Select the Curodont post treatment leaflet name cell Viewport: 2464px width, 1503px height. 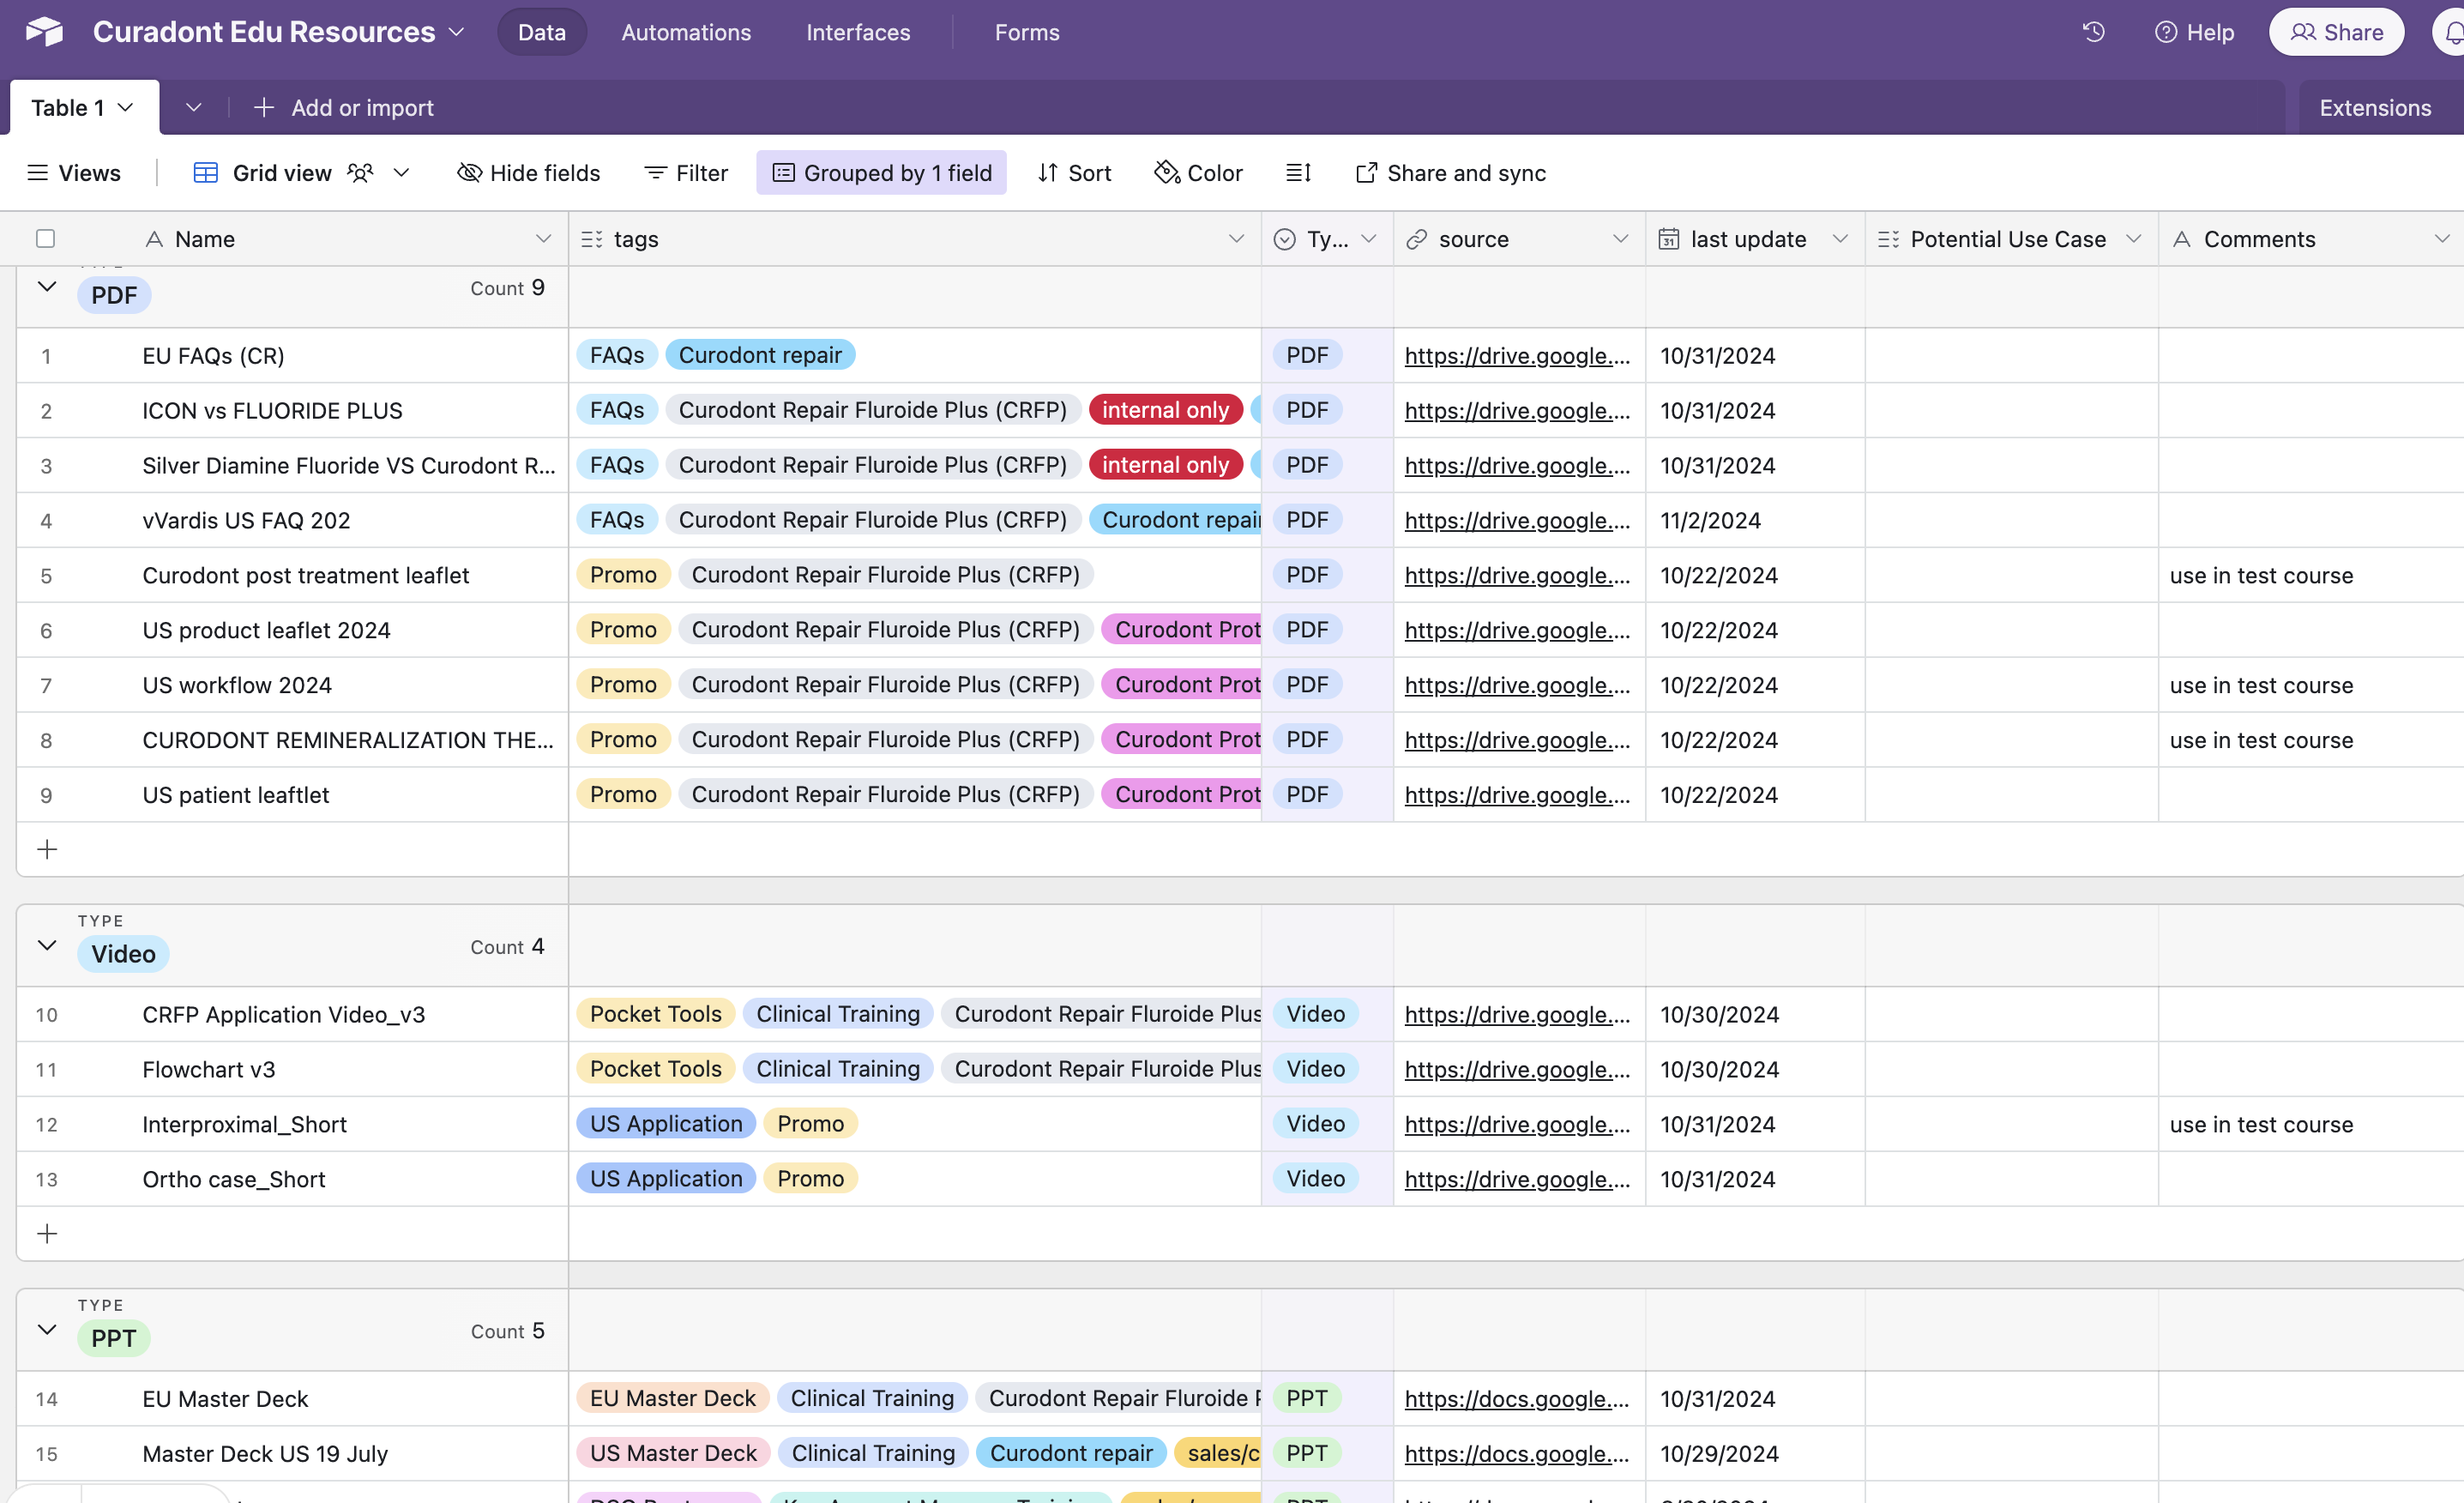pos(305,575)
